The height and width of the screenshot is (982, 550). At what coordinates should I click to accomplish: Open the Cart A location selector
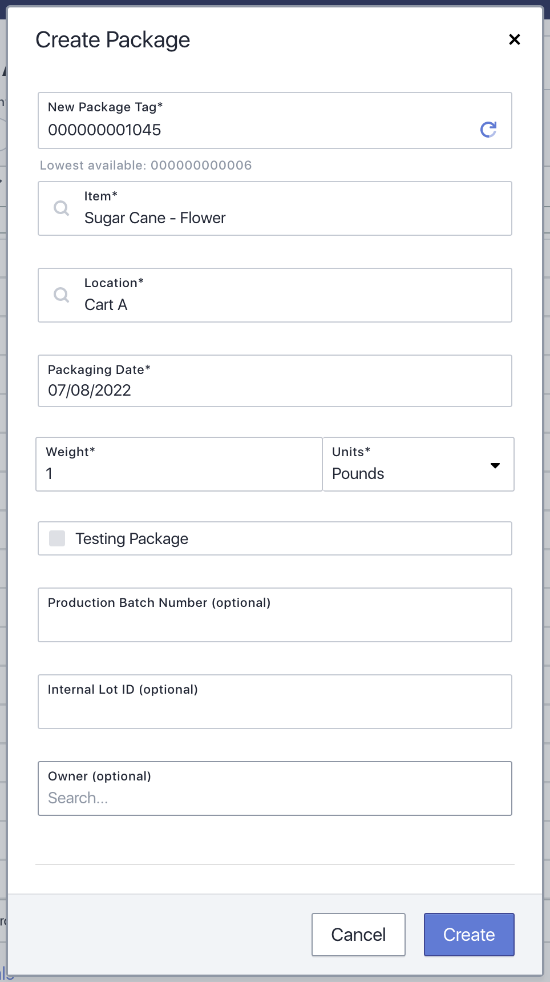[275, 295]
